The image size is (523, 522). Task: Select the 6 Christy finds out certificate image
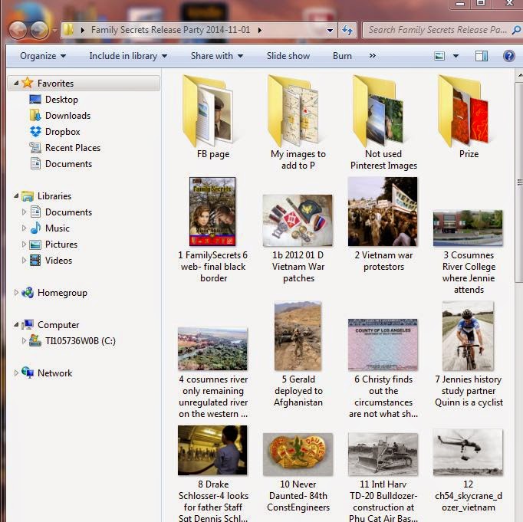(383, 344)
